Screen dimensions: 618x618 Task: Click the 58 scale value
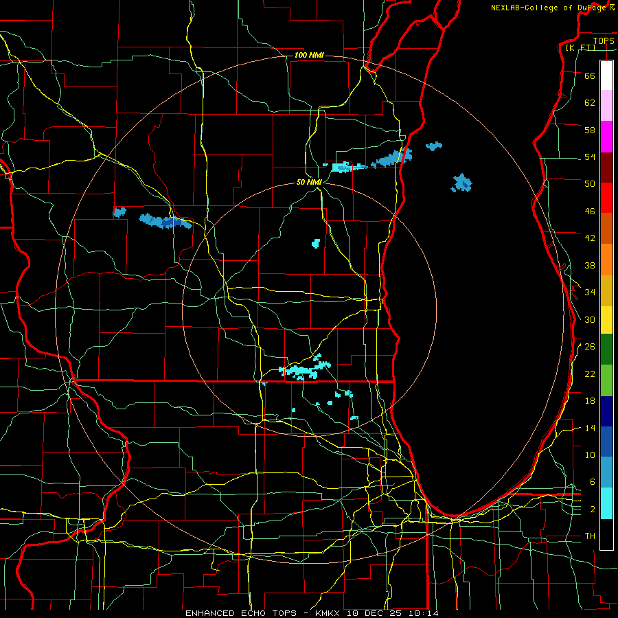pyautogui.click(x=590, y=130)
